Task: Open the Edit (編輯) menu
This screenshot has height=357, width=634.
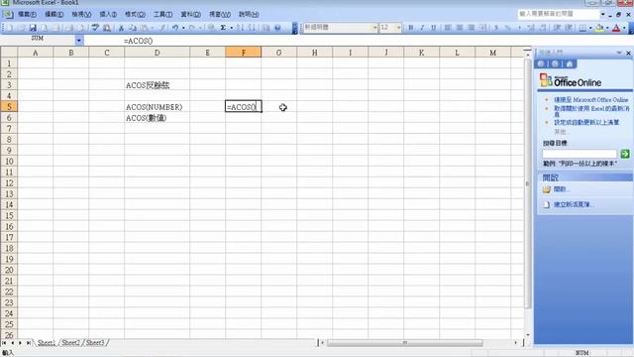Action: pos(53,14)
